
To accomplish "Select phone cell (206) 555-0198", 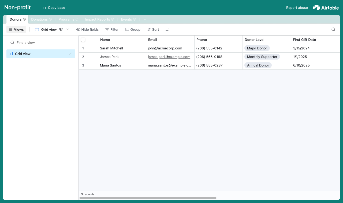I will (x=218, y=57).
